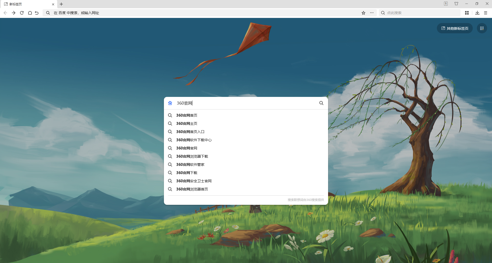Select suggestion 360官网浏览器下载
492x263 pixels.
click(246, 156)
